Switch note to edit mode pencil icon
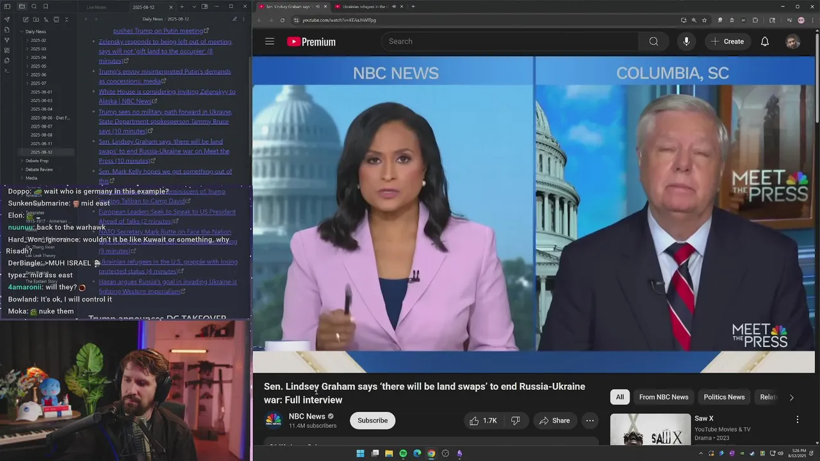820x461 pixels. point(234,19)
